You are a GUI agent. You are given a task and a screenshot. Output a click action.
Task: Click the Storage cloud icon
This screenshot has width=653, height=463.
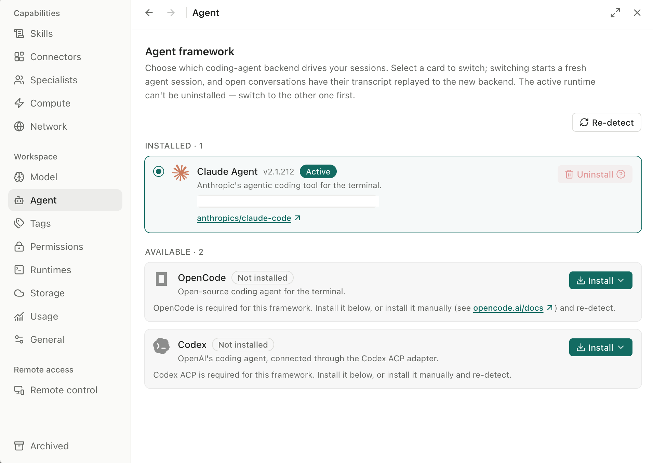19,293
